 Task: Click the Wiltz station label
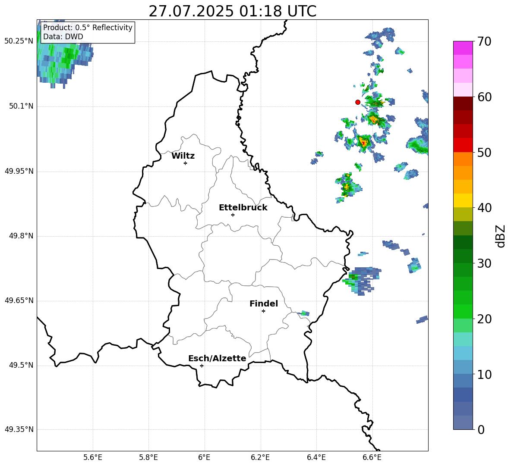[x=183, y=156]
